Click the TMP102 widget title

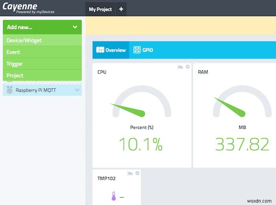click(x=106, y=179)
